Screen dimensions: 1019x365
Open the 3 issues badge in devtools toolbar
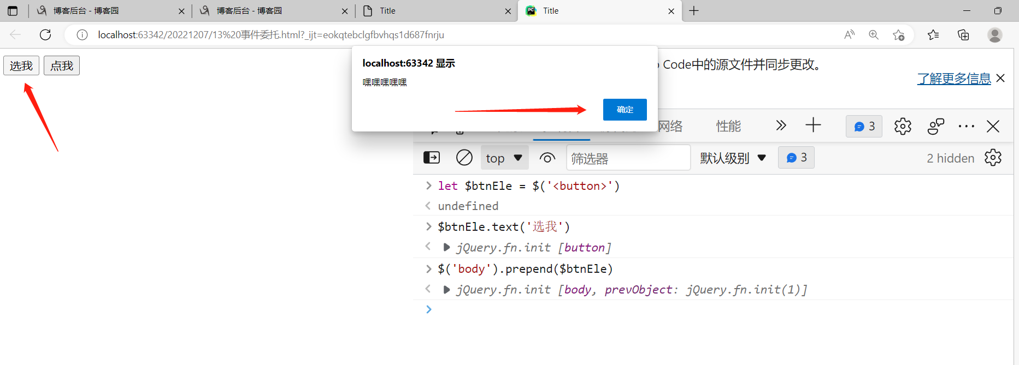[864, 127]
